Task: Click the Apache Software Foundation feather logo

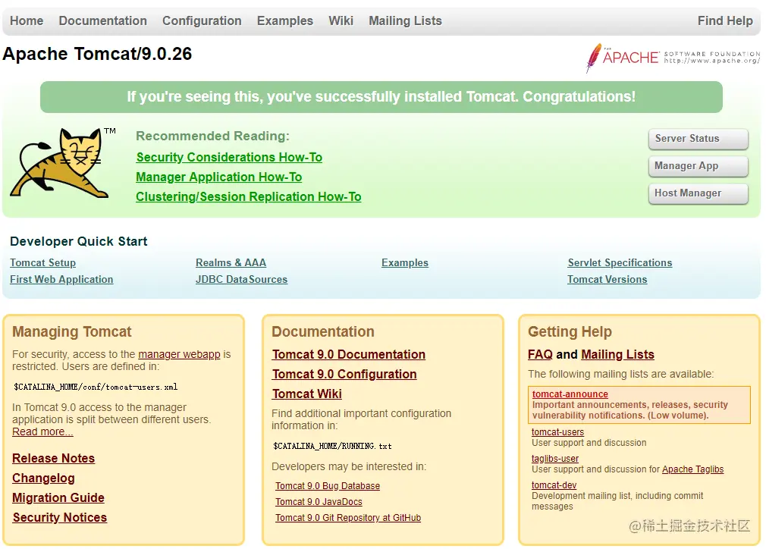Action: click(673, 58)
